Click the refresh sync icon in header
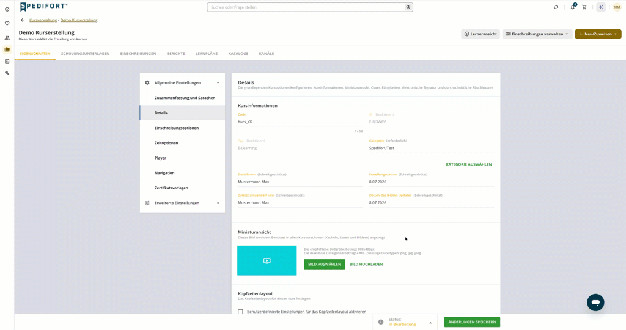The image size is (626, 330). point(556,7)
